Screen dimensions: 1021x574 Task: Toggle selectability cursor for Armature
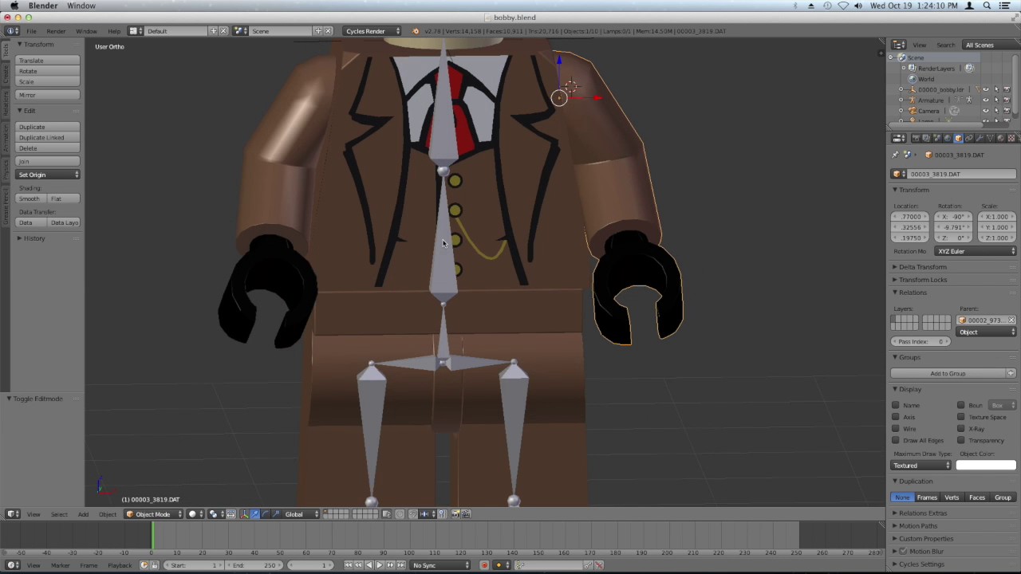coord(996,100)
